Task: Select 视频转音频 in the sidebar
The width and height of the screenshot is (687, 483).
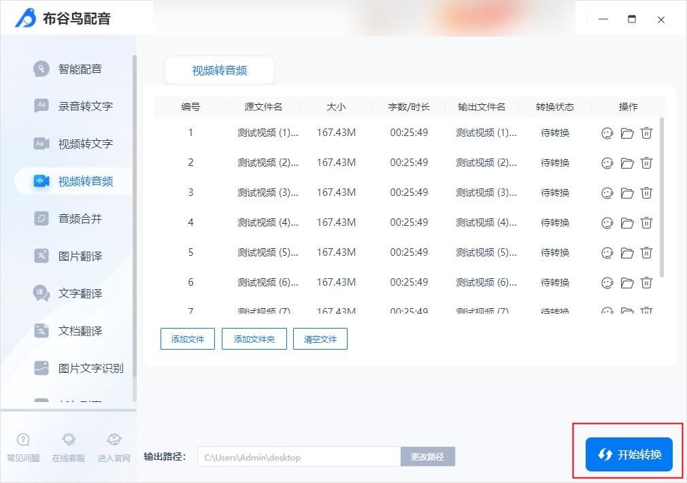Action: coord(73,181)
